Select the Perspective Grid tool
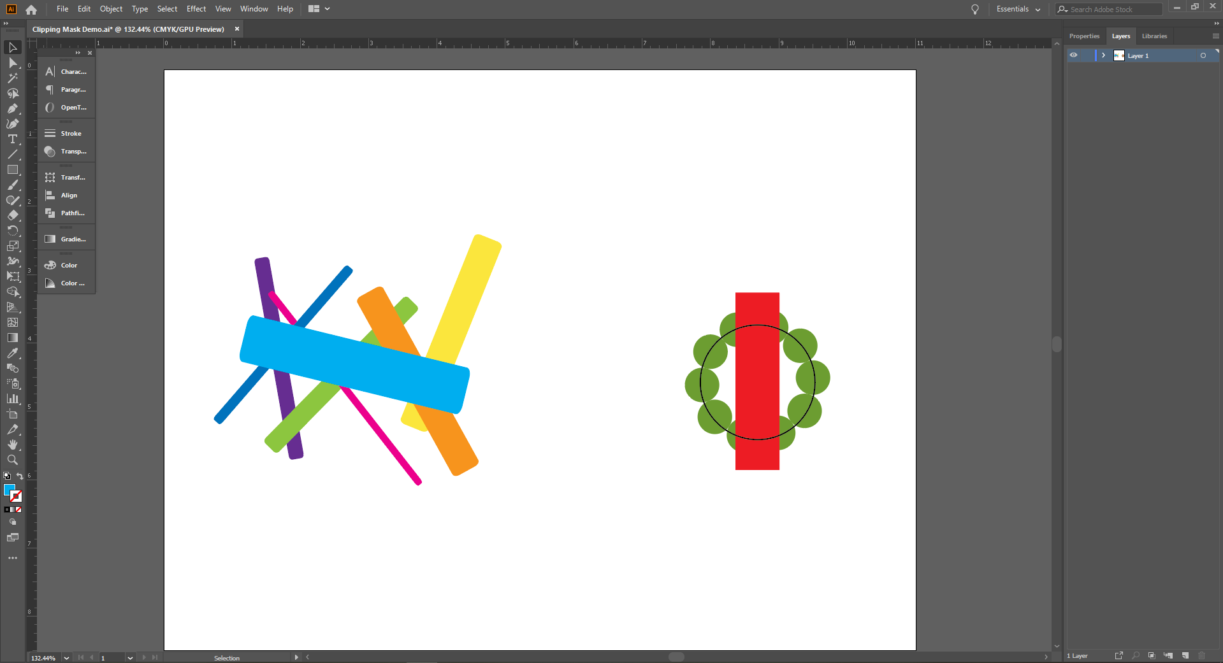The image size is (1223, 663). click(13, 308)
